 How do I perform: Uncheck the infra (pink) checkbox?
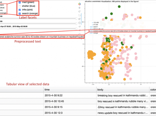pos(20,10)
